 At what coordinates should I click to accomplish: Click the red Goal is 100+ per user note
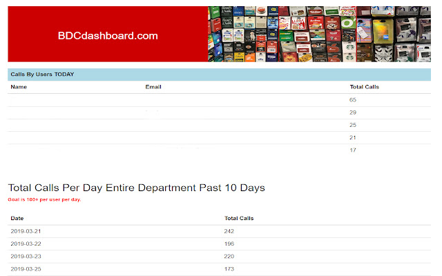coord(44,199)
